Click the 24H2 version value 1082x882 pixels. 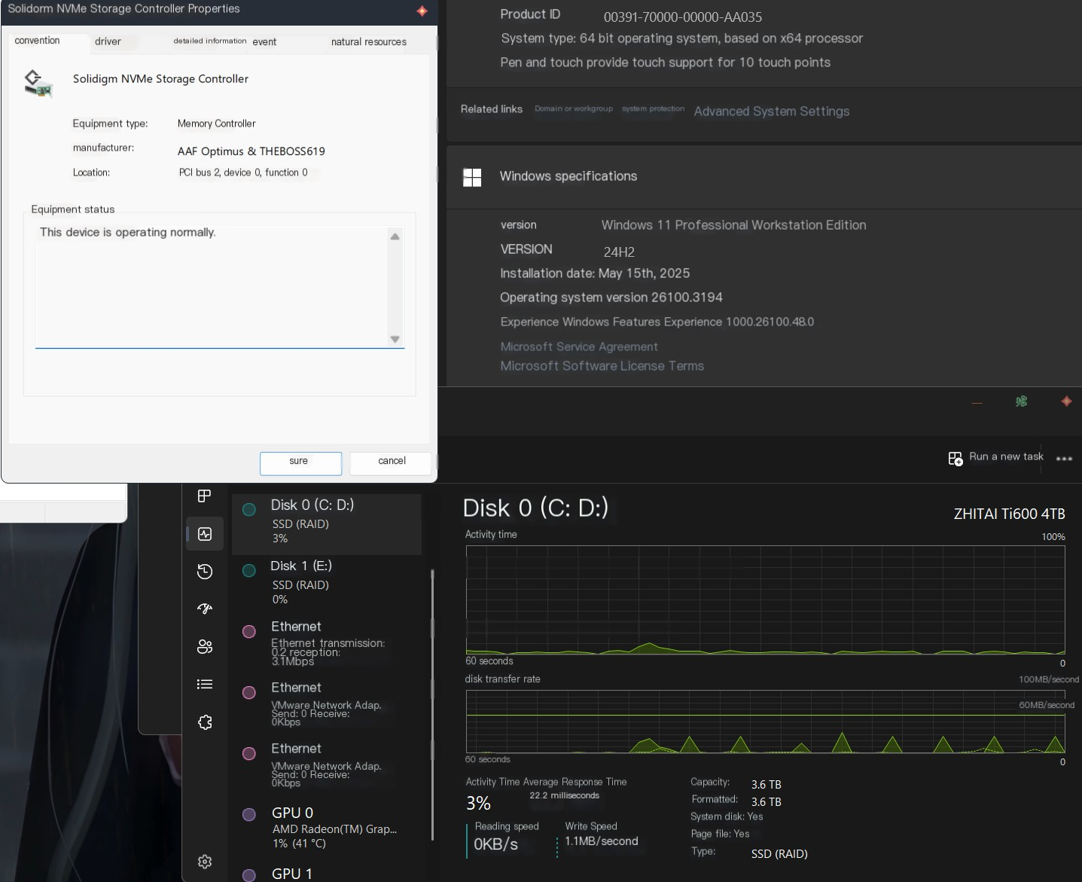point(619,252)
